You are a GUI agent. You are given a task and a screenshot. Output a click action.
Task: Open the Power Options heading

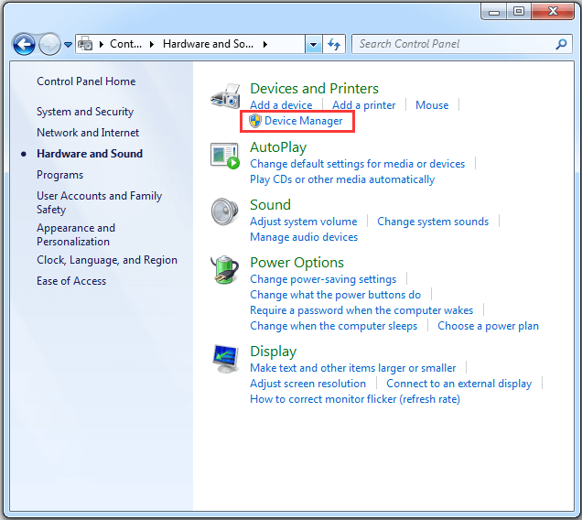(x=296, y=263)
